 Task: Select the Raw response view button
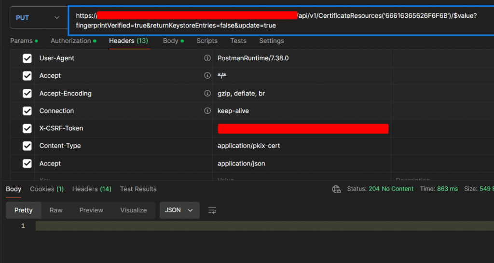(56, 210)
